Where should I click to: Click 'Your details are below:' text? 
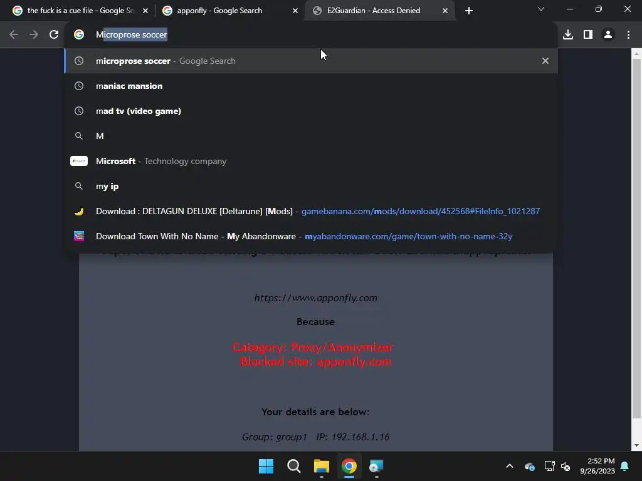click(x=315, y=412)
